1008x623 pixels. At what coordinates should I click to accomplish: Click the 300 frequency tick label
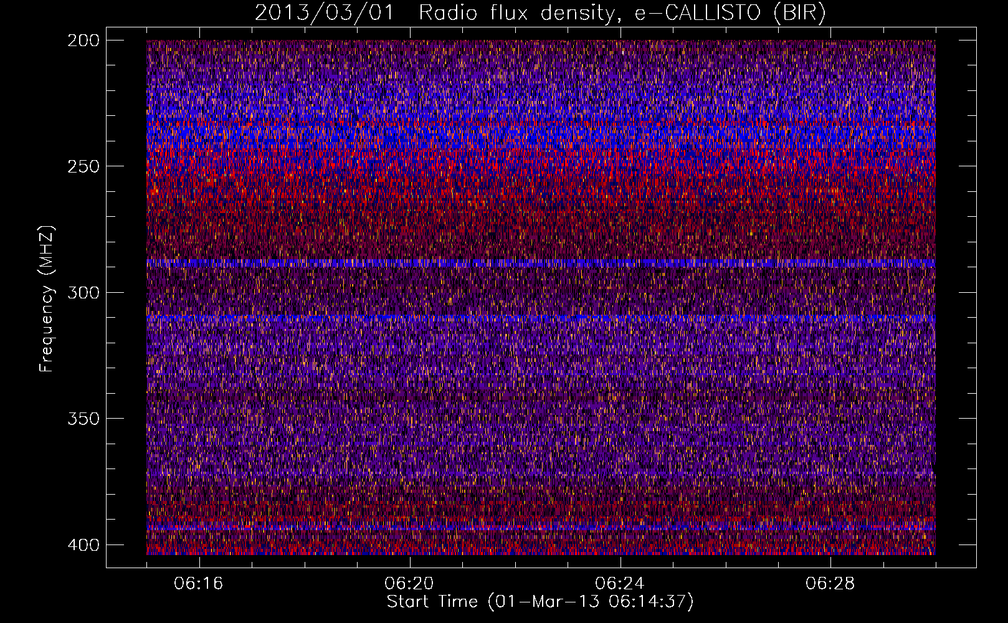[83, 292]
